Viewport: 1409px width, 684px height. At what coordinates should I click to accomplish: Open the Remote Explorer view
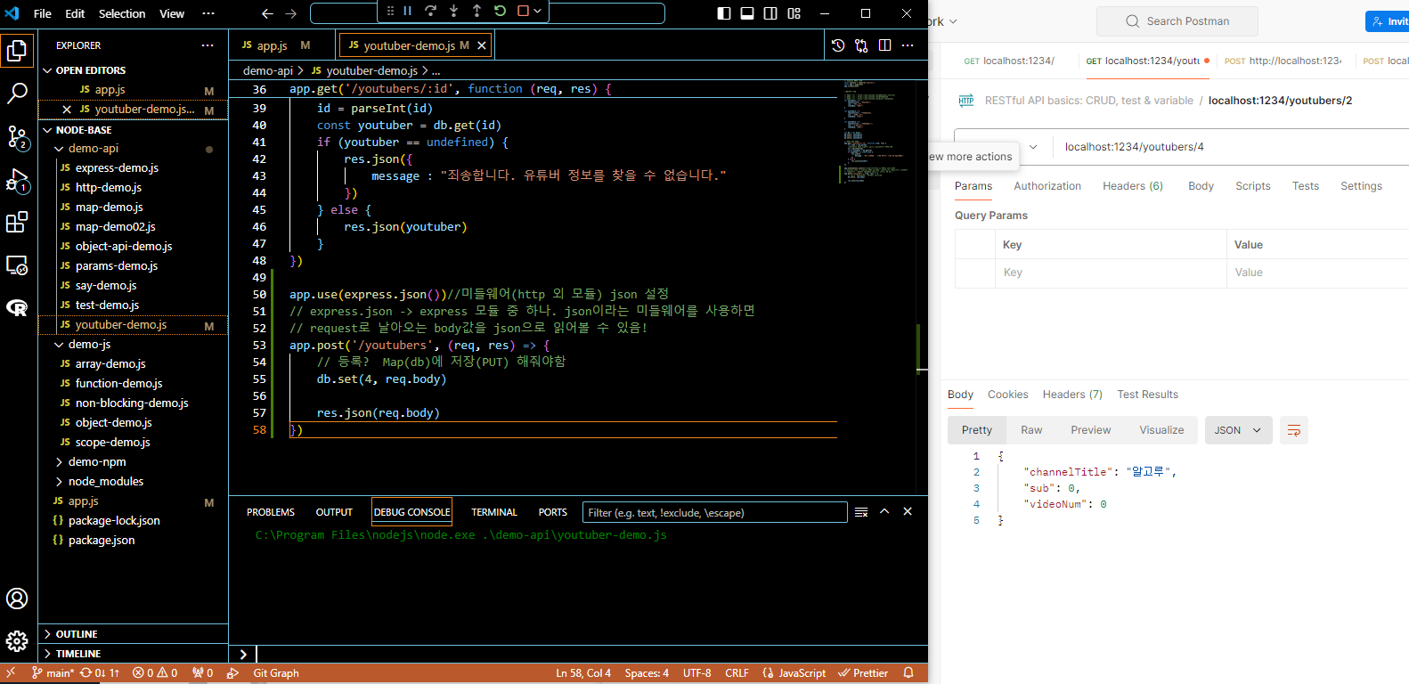(17, 265)
